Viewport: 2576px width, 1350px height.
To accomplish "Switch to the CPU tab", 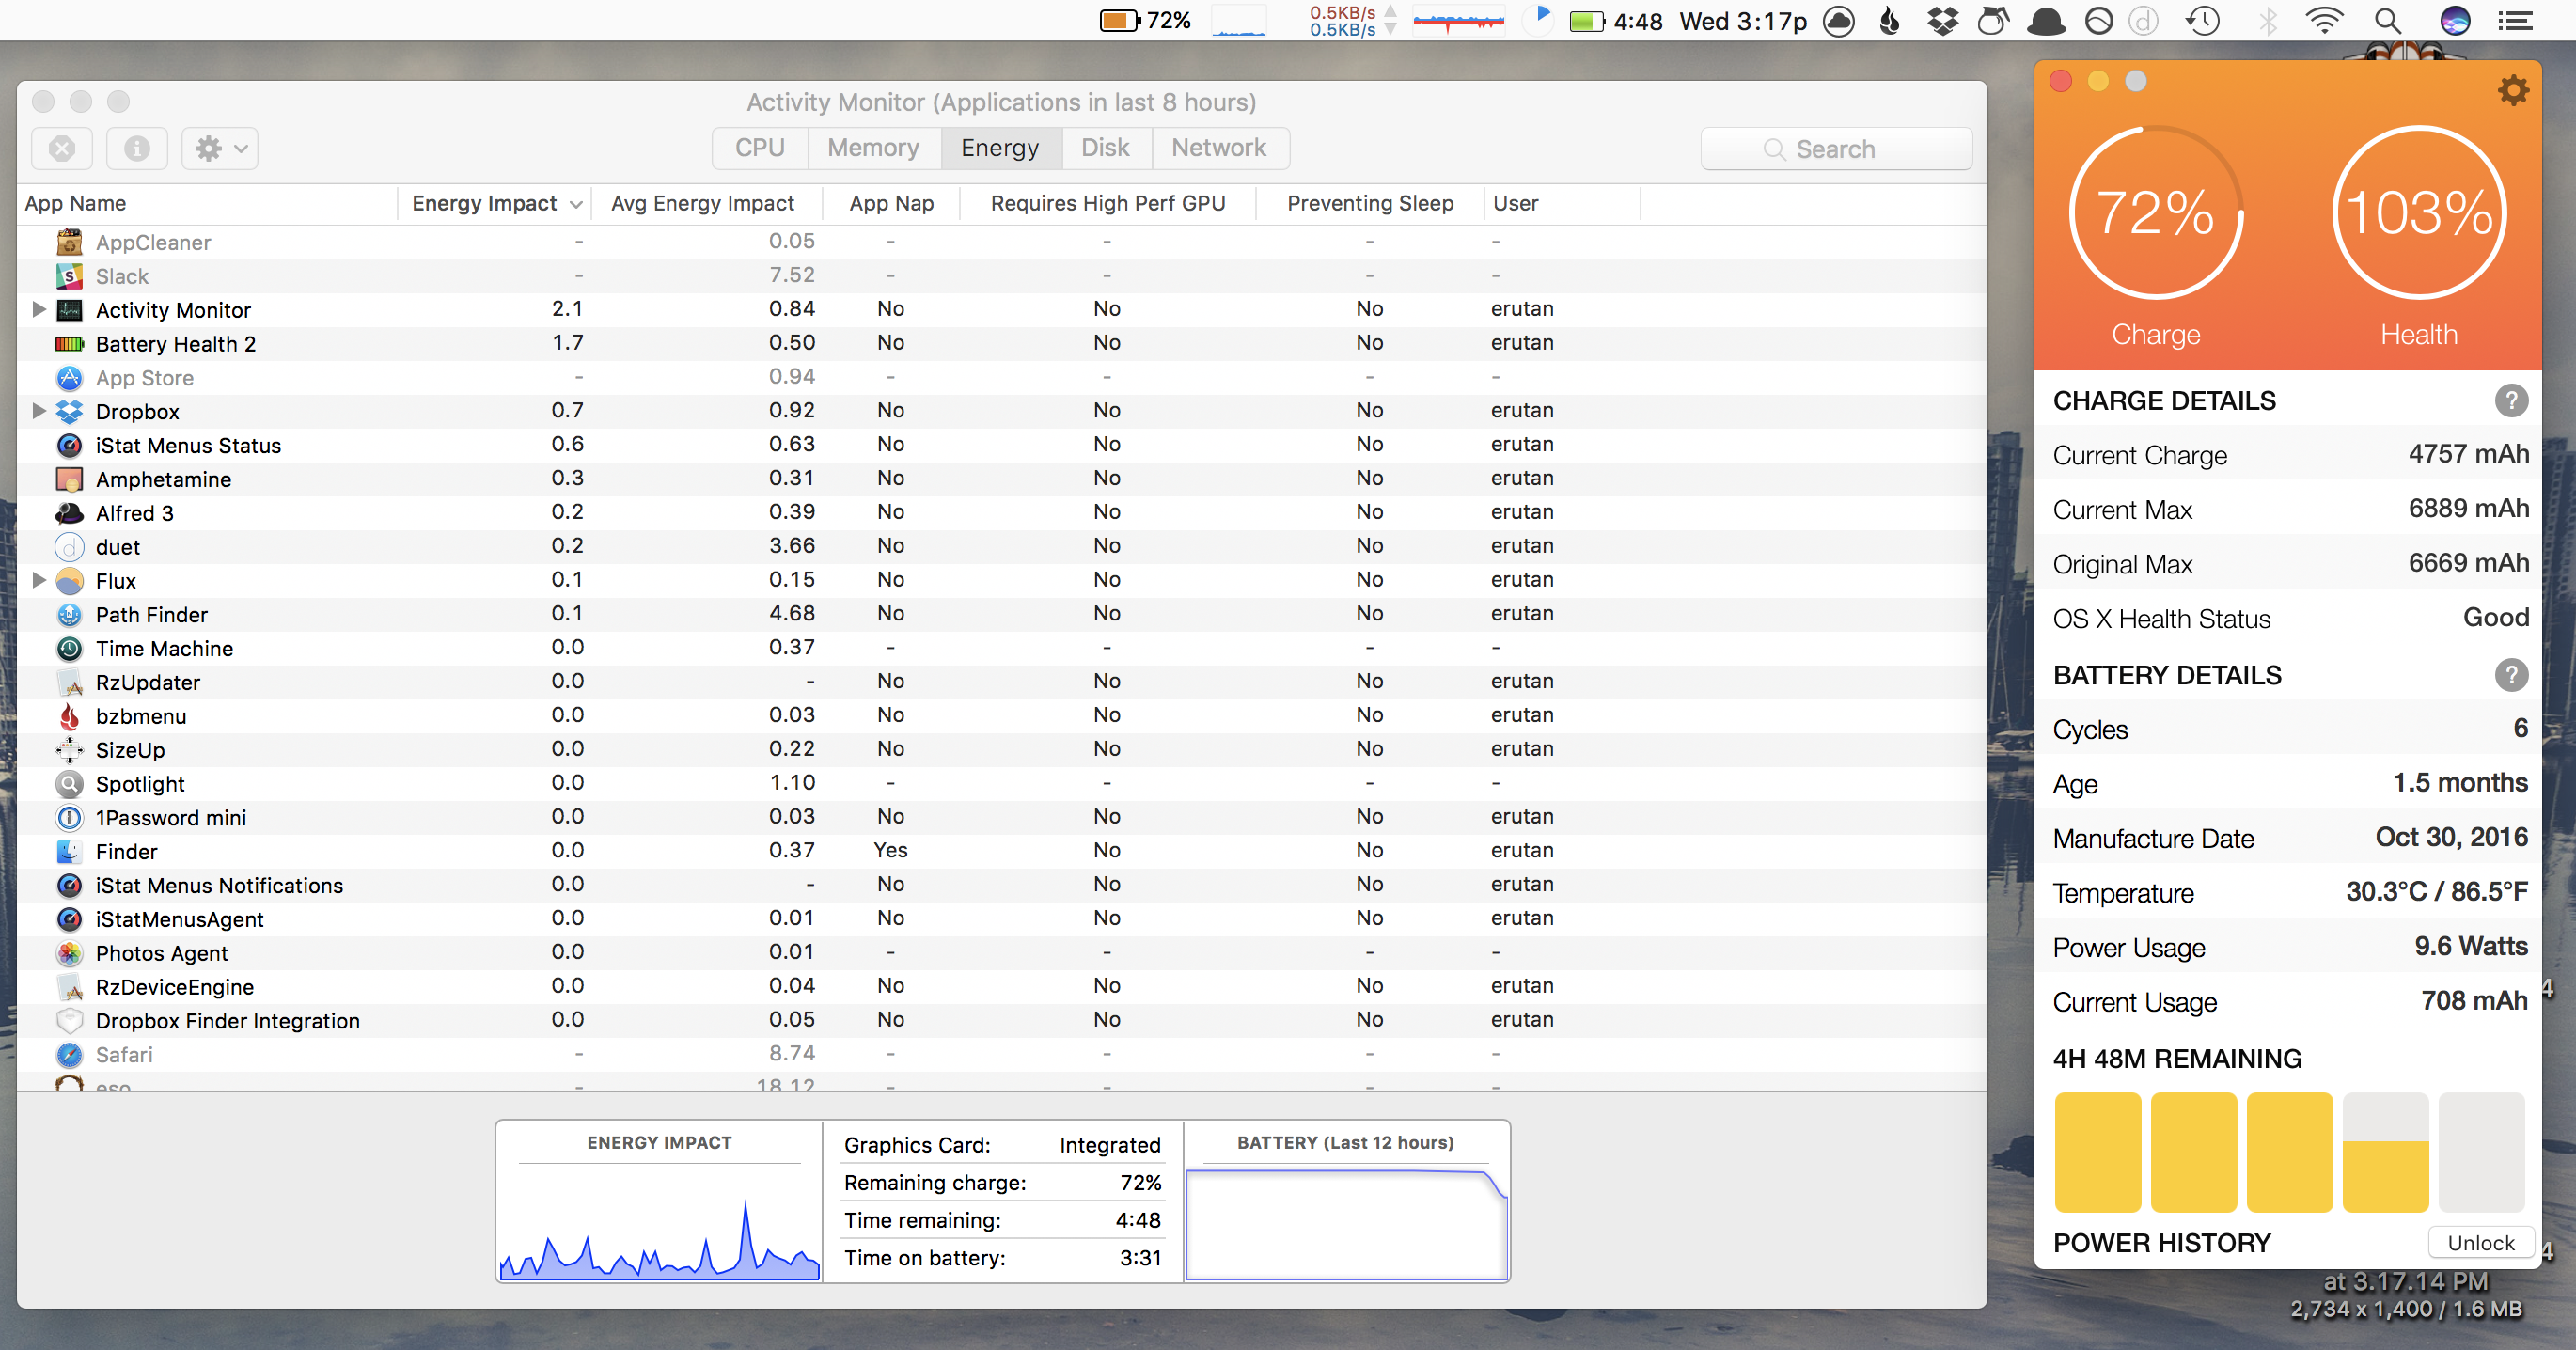I will pos(760,148).
